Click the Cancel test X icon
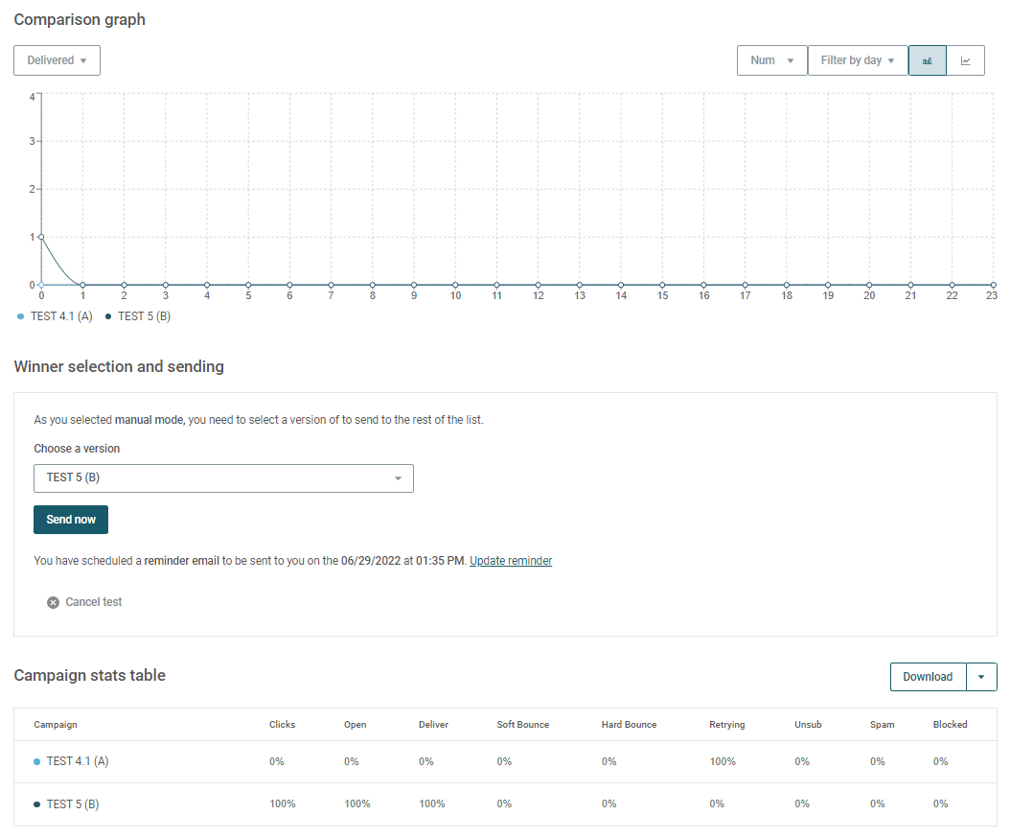The image size is (1010, 838). coord(54,603)
